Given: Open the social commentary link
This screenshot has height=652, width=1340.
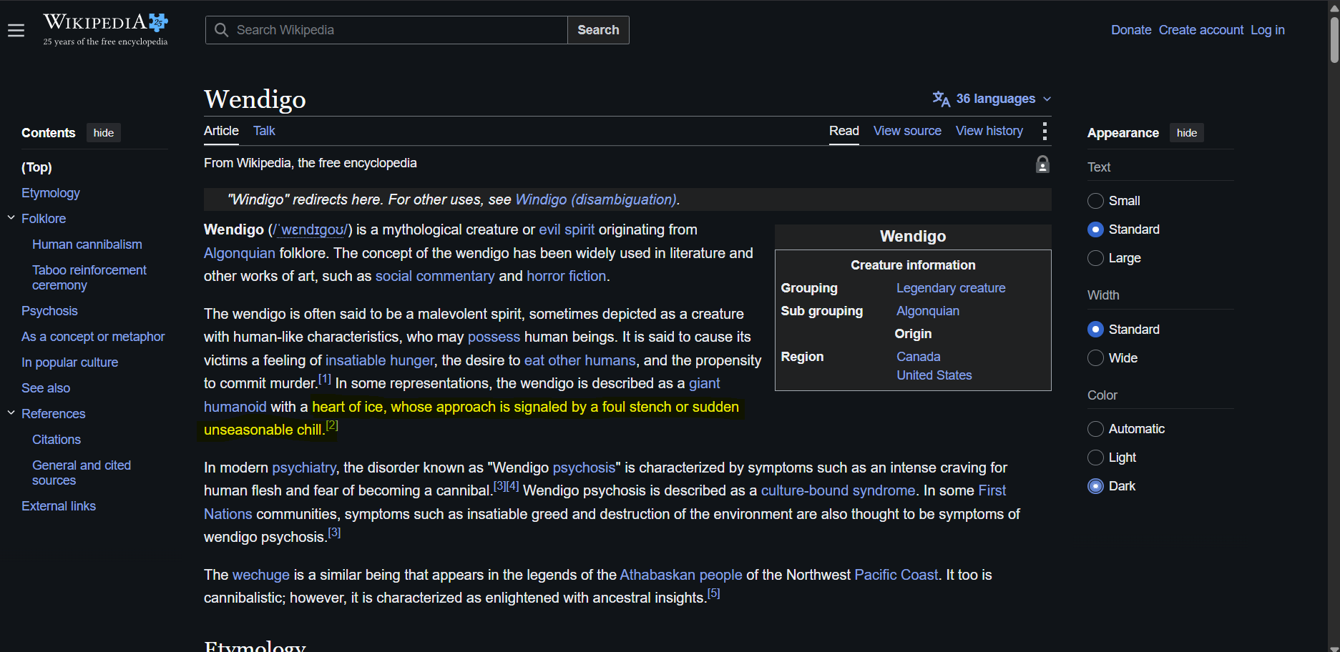Looking at the screenshot, I should click(x=435, y=276).
